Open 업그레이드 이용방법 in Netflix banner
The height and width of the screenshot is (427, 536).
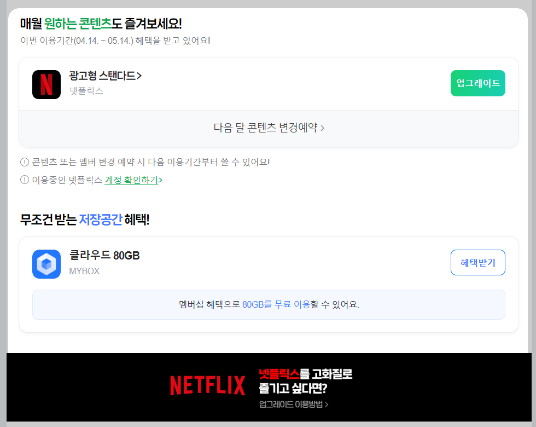click(x=293, y=405)
